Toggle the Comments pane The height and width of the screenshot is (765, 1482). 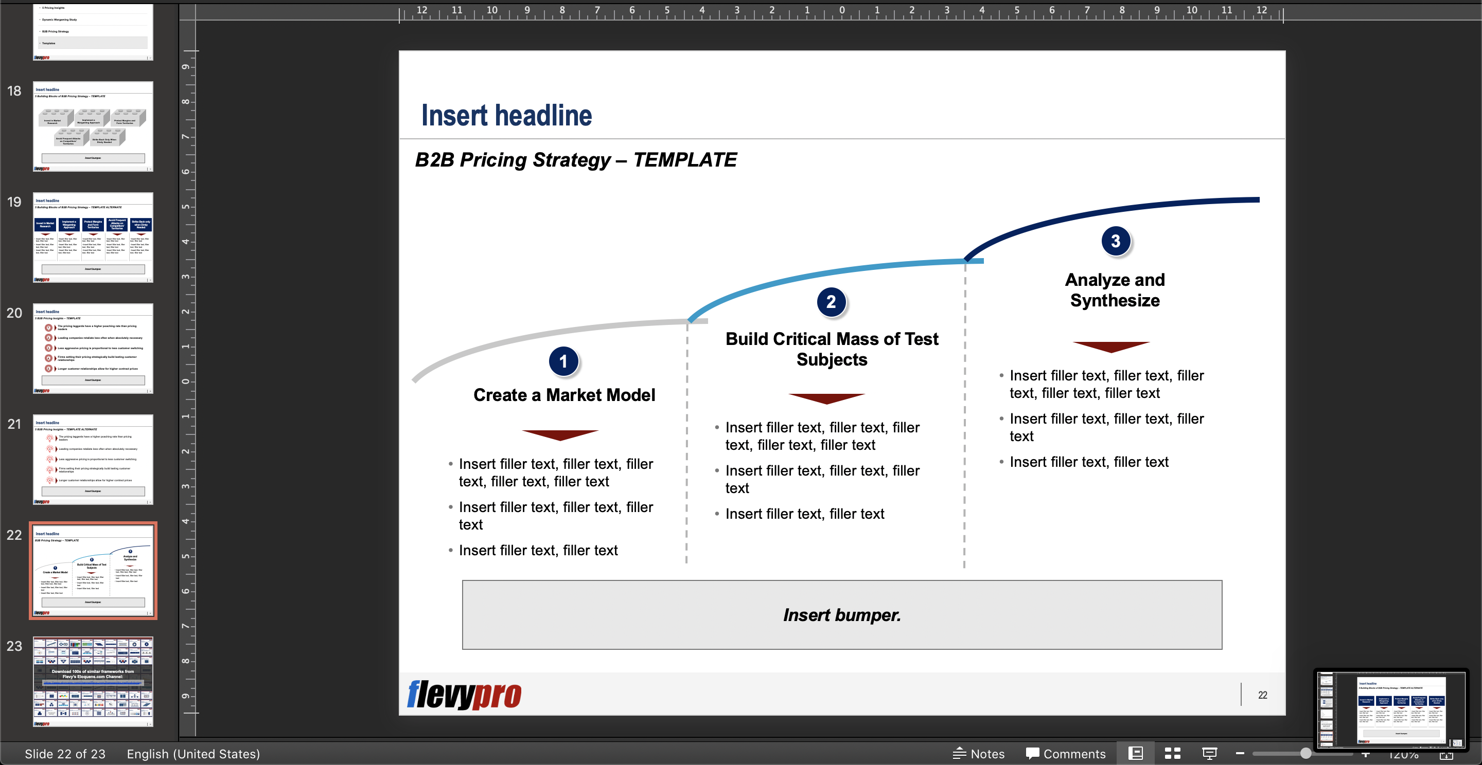pyautogui.click(x=1066, y=754)
